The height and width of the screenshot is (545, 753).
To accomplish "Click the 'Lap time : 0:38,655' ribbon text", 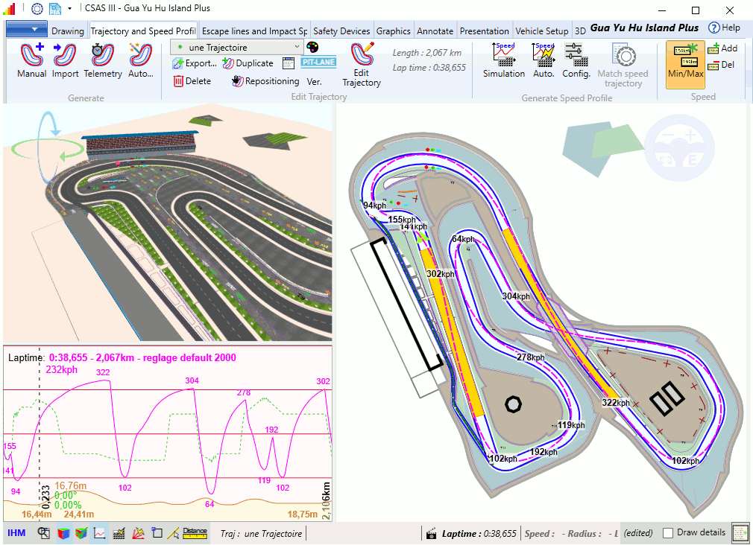I will pos(429,68).
